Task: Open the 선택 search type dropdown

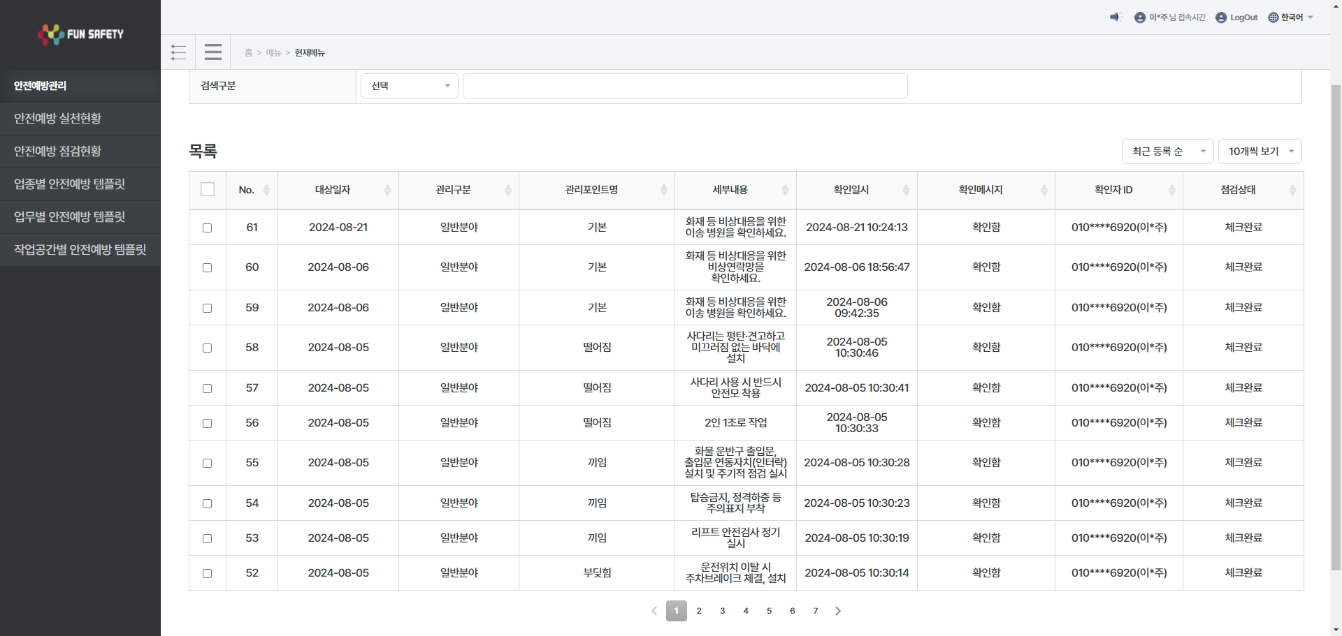Action: [x=410, y=86]
